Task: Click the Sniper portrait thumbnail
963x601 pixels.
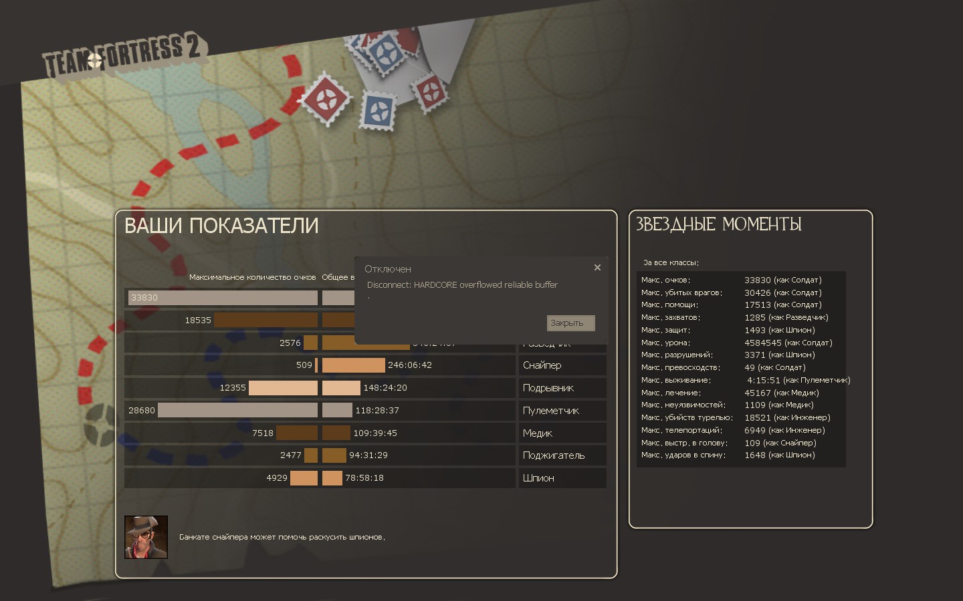Action: click(x=146, y=537)
